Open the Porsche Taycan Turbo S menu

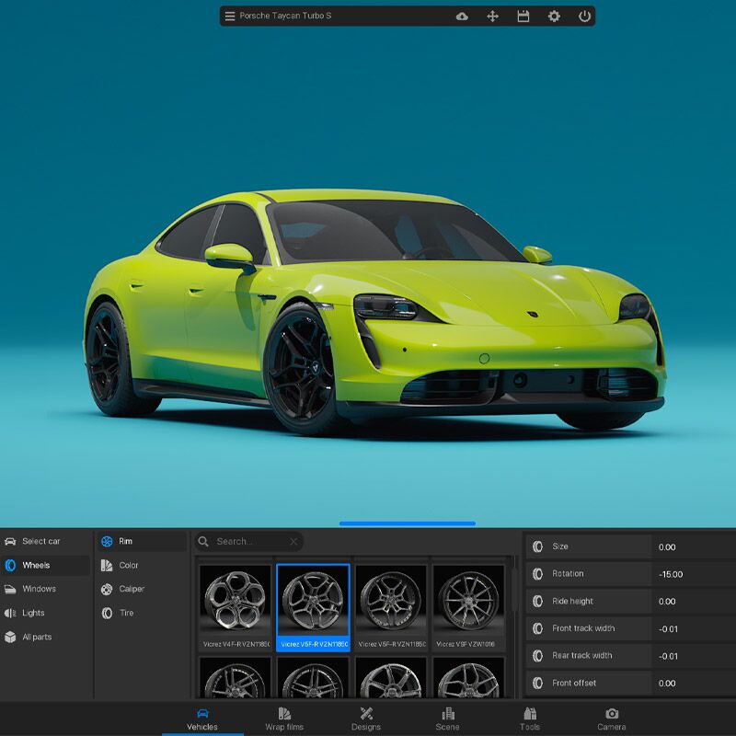[x=227, y=16]
